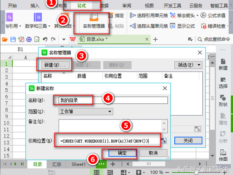Viewport: 233px width, 175px height.
Task: Click the save icon in quick access toolbar
Action: pyautogui.click(x=13, y=39)
